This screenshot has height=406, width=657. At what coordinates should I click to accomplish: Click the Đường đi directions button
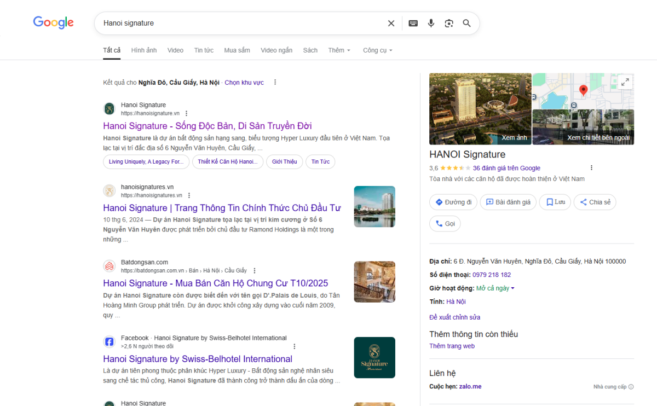pos(453,202)
